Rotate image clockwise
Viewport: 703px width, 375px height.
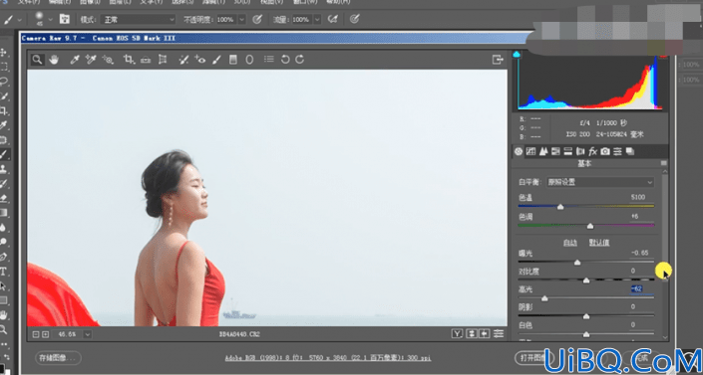coord(300,60)
